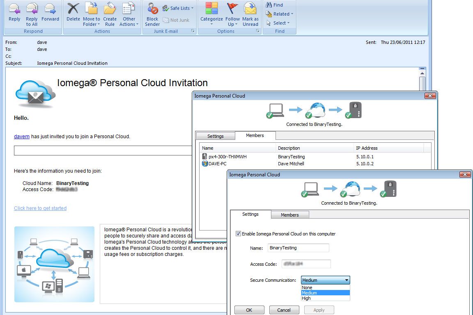Click the Not Junk button
Viewport: 473px width, 315px height.
pyautogui.click(x=176, y=20)
